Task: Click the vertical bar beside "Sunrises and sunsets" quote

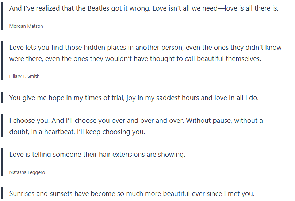Action: coord(3,193)
